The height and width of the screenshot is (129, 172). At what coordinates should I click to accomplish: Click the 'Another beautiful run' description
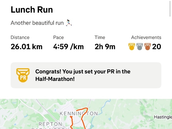point(37,23)
